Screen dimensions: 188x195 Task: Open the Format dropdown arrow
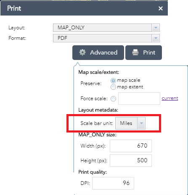[156, 38]
